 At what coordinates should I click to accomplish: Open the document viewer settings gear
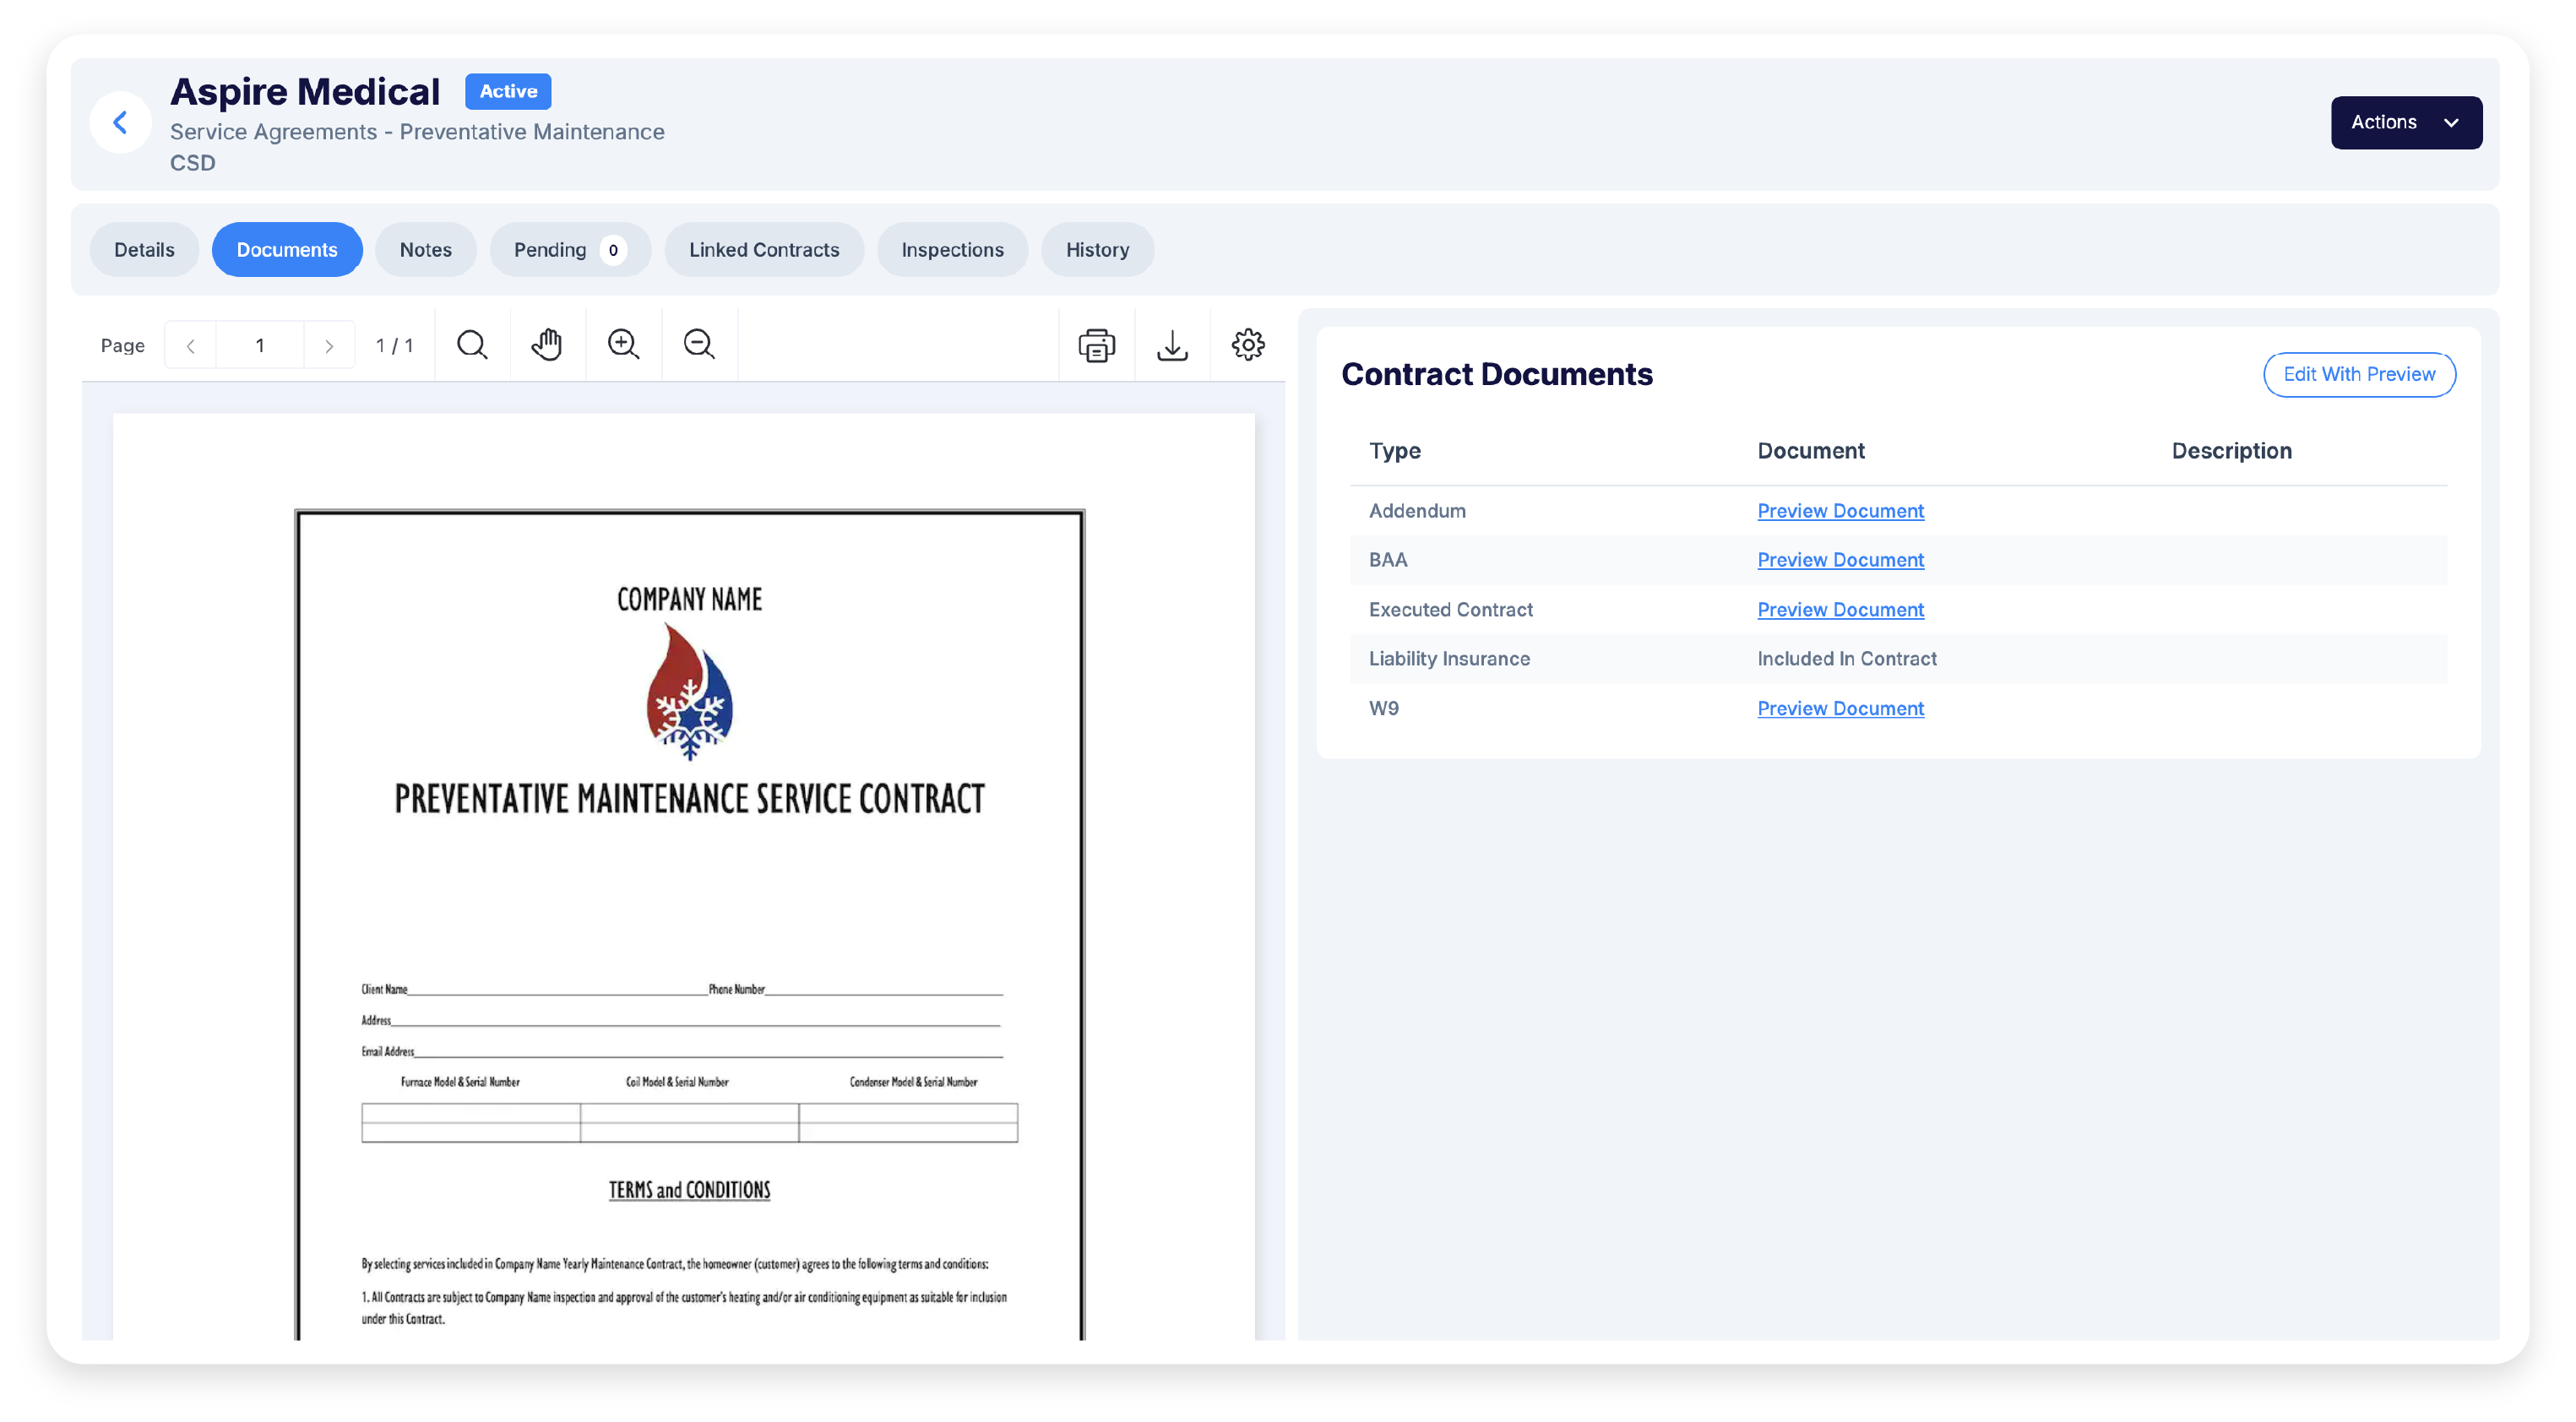coord(1247,344)
